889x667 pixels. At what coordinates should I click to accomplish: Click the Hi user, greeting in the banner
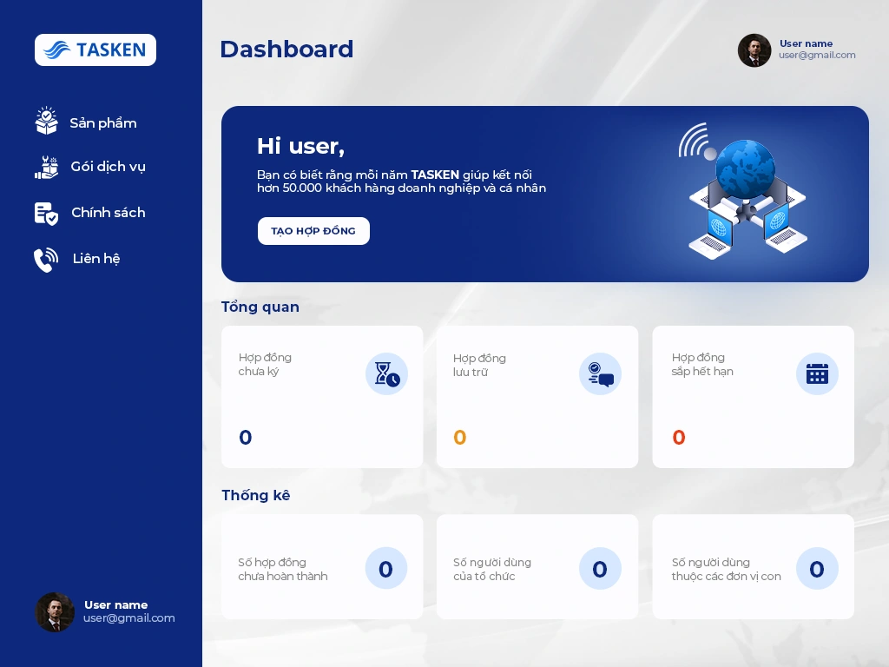point(301,146)
